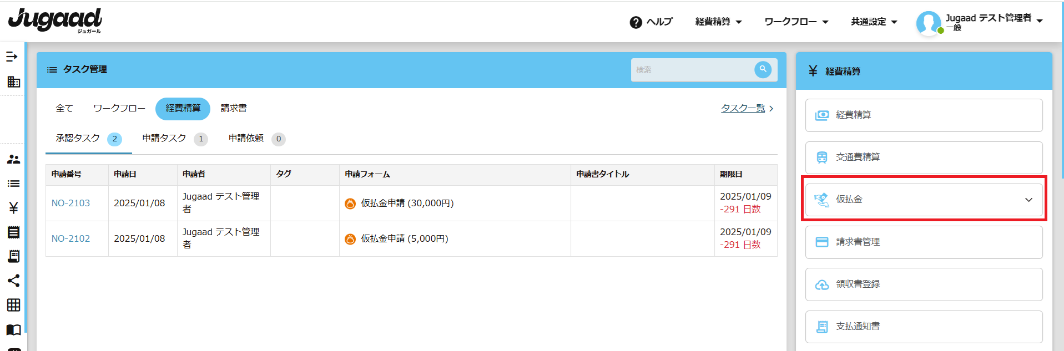Click into the 検索 search field
1064x351 pixels.
coord(691,70)
